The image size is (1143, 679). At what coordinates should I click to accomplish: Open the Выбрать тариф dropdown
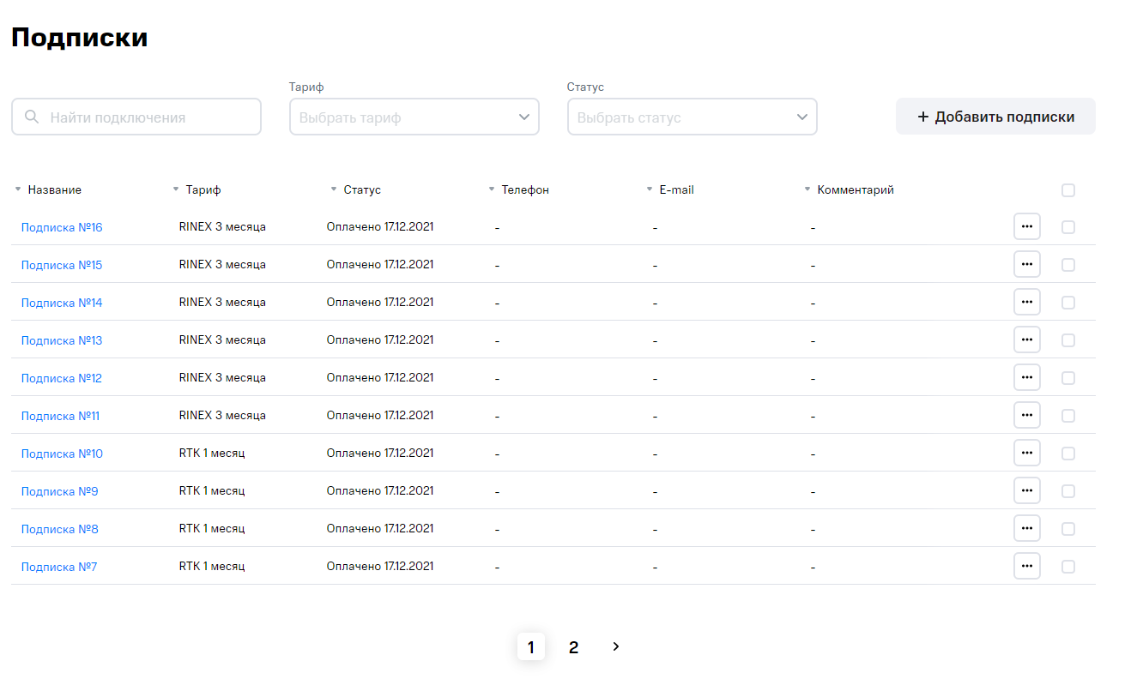pyautogui.click(x=414, y=117)
